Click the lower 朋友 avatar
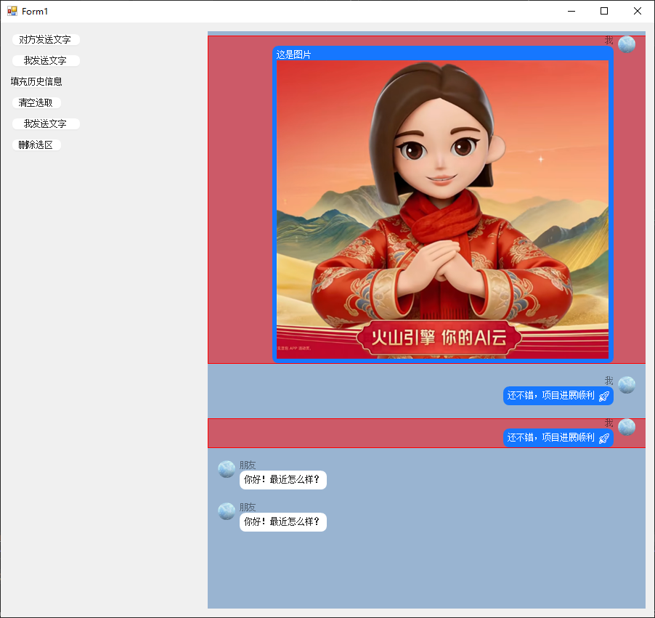Viewport: 655px width, 618px height. pyautogui.click(x=227, y=511)
